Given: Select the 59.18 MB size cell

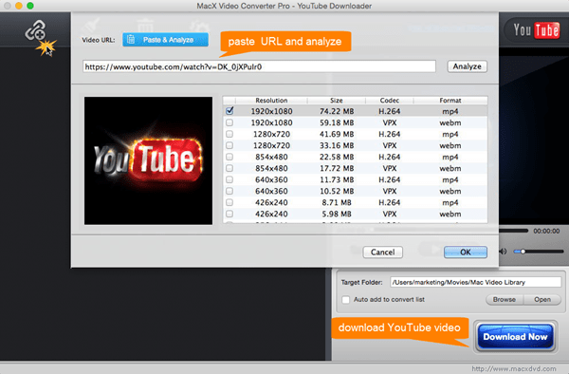Looking at the screenshot, I should pos(337,122).
